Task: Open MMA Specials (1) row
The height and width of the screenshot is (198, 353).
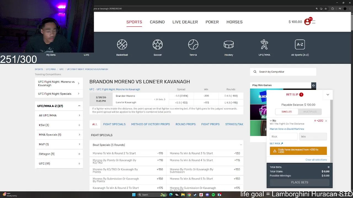Action: [x=59, y=135]
